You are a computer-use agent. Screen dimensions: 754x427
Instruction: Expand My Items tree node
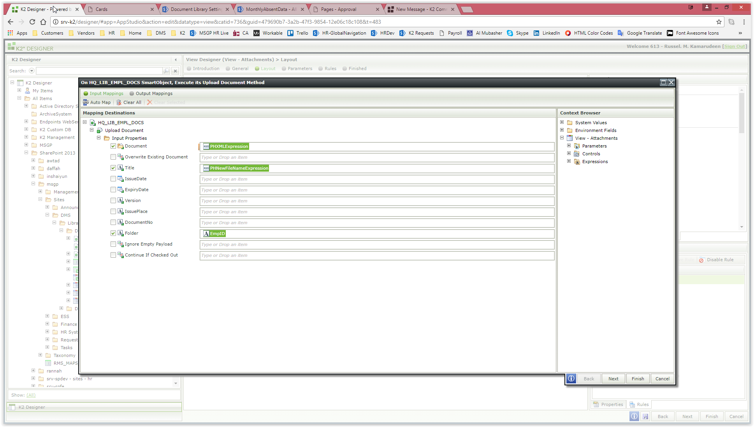(x=19, y=90)
